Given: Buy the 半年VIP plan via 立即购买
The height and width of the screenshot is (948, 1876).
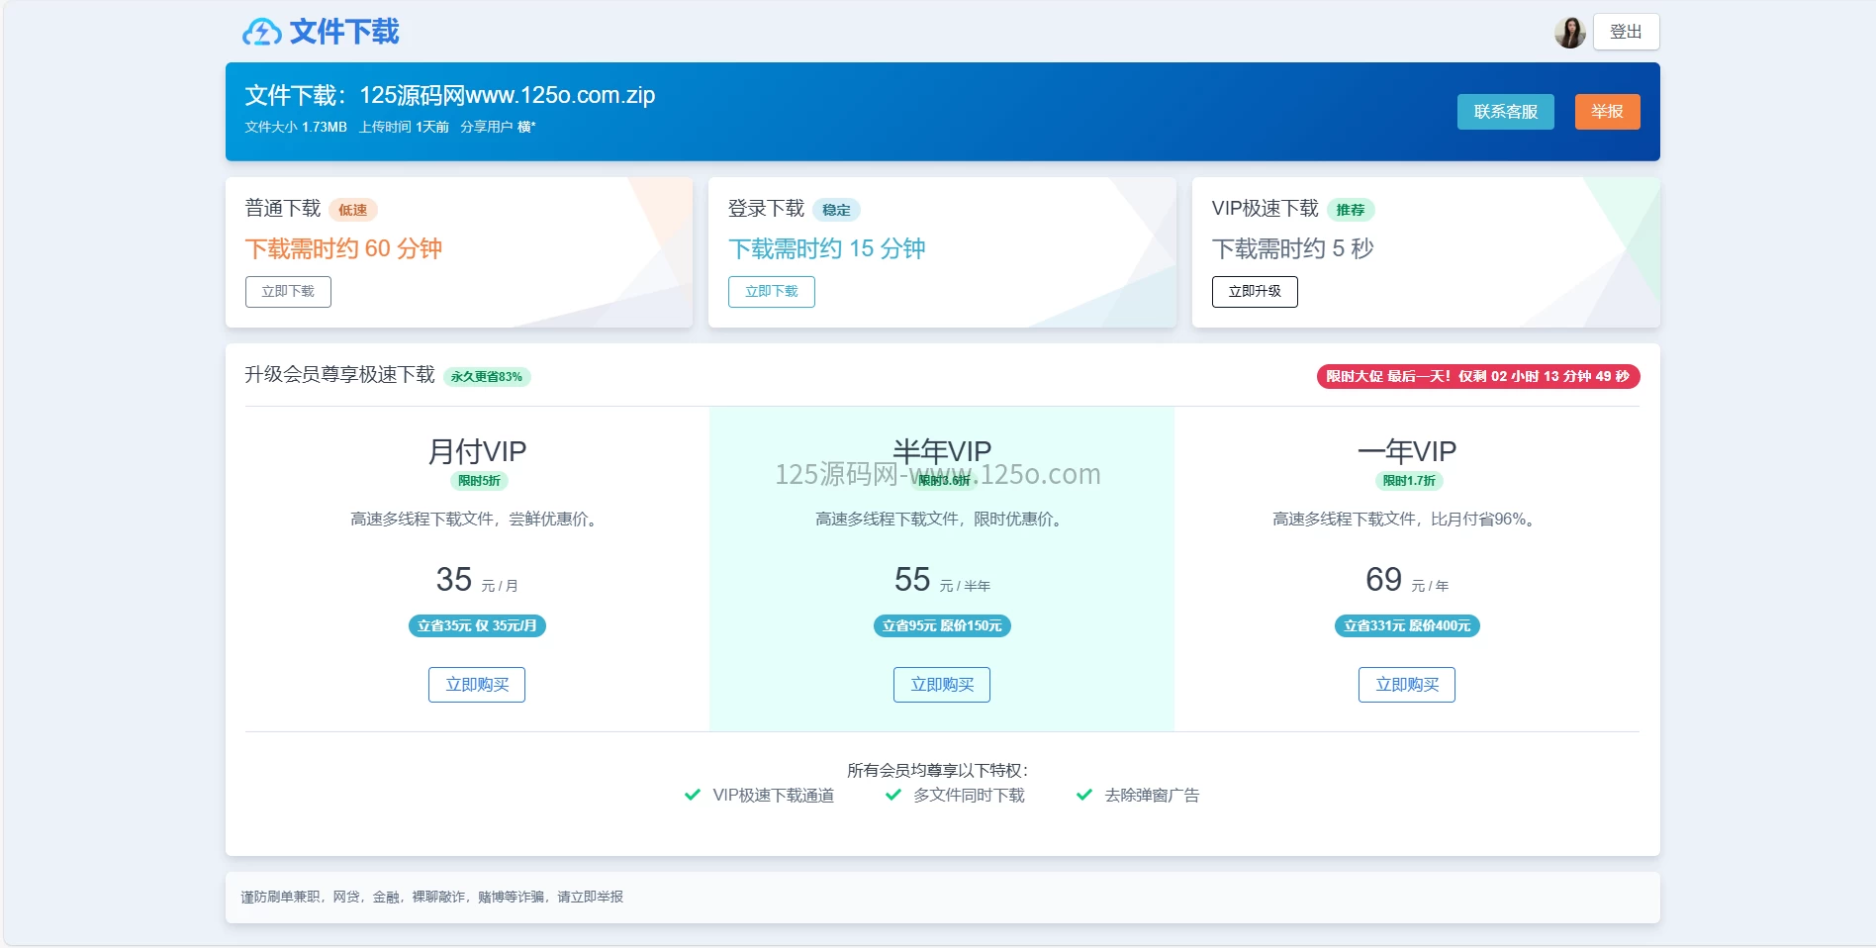Looking at the screenshot, I should 941,685.
